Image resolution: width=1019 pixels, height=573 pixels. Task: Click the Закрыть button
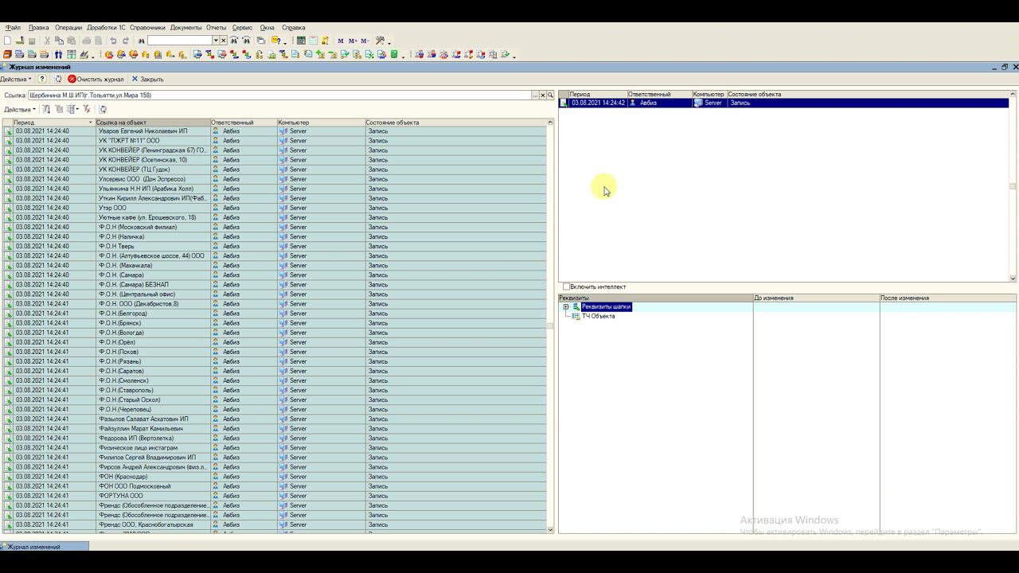[x=147, y=79]
